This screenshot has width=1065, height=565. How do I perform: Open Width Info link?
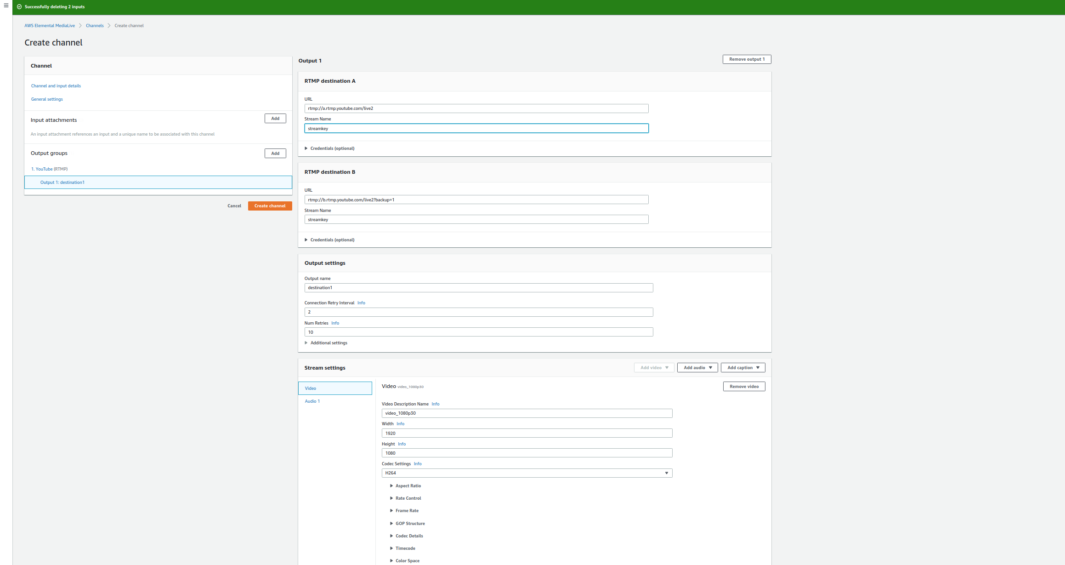401,424
